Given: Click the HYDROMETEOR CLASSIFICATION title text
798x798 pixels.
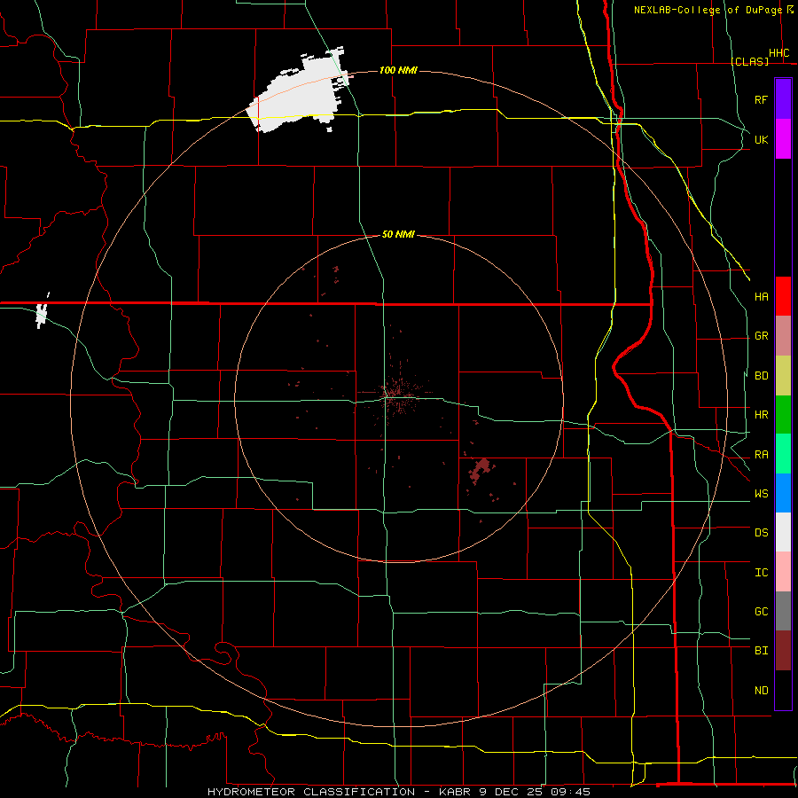Looking at the screenshot, I should 311,792.
